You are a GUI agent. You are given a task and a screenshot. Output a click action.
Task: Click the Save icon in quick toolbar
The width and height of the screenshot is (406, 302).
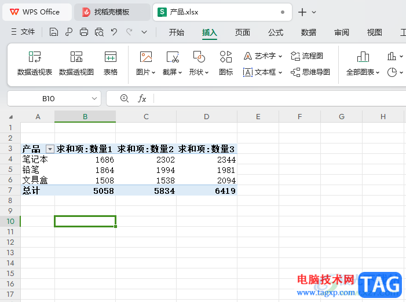pyautogui.click(x=54, y=32)
